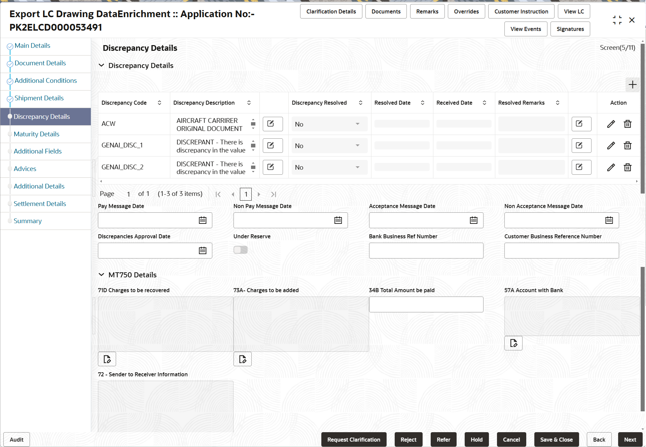
Task: Go to first page of discrepancy table
Action: [218, 194]
